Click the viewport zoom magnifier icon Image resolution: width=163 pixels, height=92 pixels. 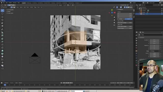point(114,17)
